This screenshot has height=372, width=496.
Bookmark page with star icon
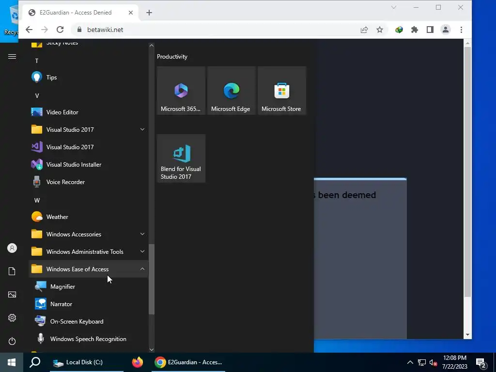pyautogui.click(x=380, y=30)
